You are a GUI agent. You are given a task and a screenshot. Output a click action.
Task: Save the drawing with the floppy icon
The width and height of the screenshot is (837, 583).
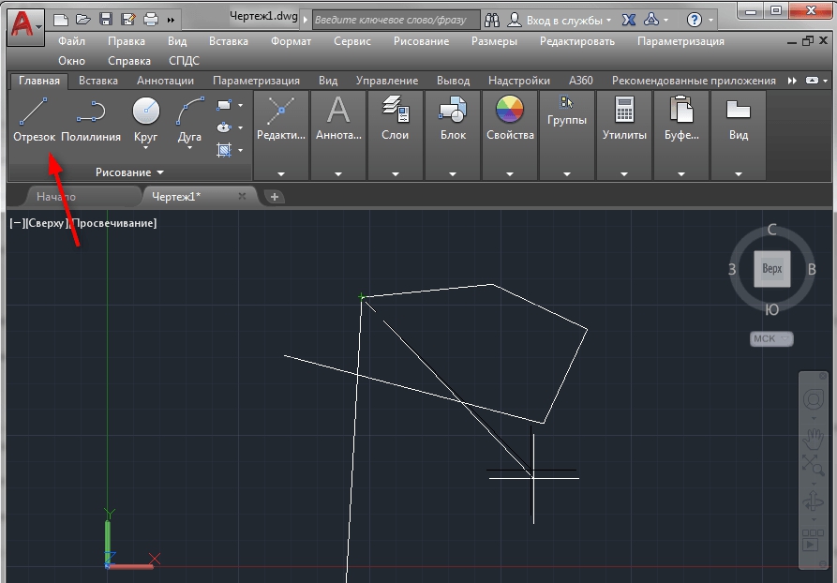pyautogui.click(x=106, y=20)
